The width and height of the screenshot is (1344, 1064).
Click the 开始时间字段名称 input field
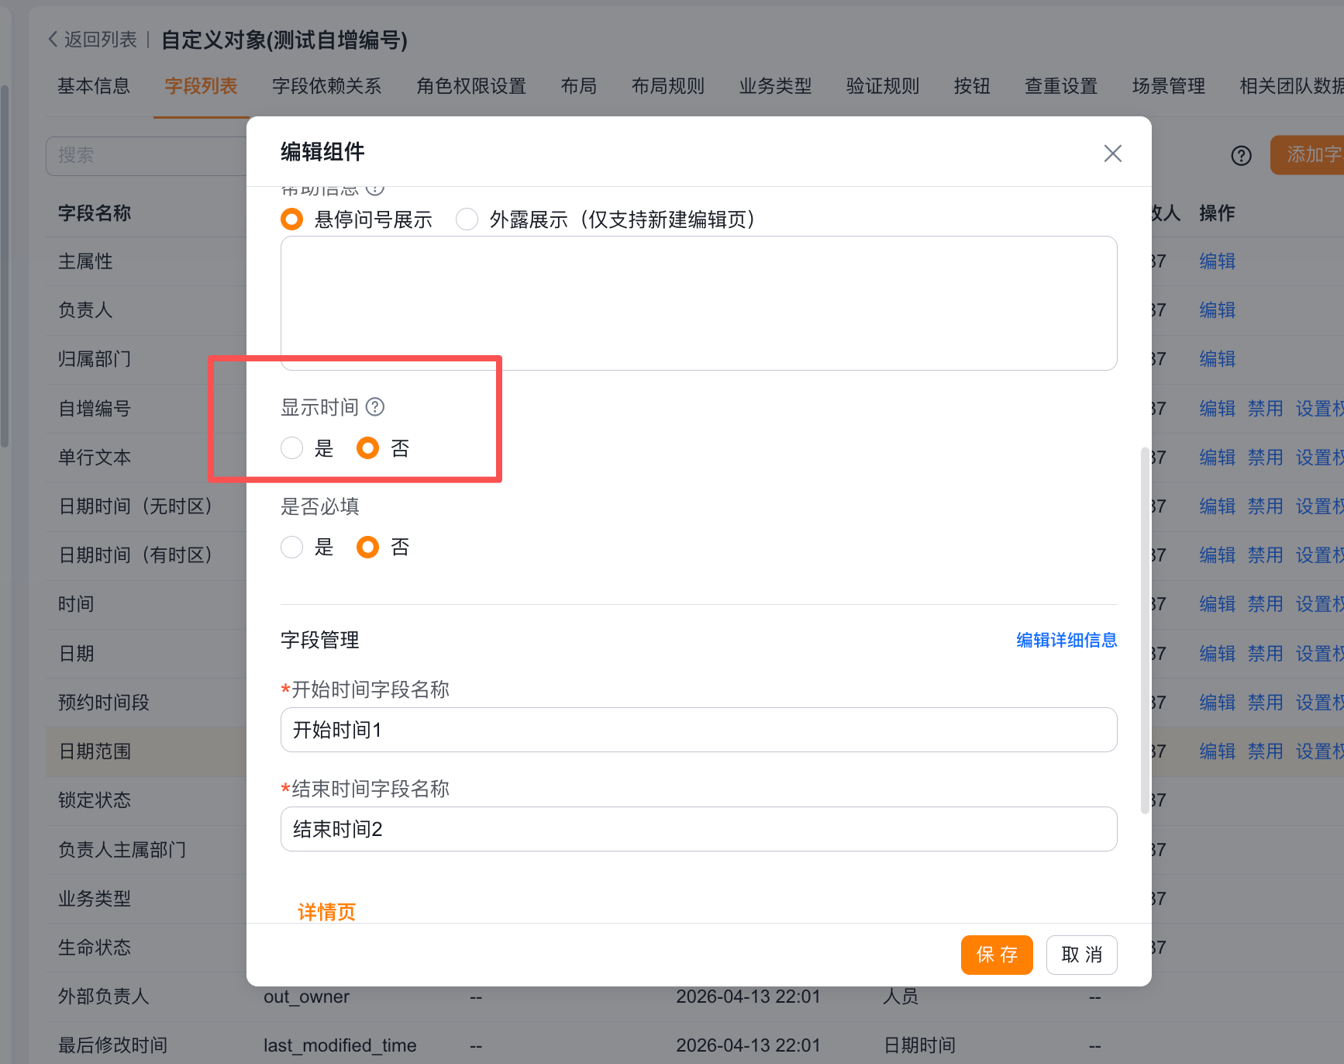(x=698, y=730)
